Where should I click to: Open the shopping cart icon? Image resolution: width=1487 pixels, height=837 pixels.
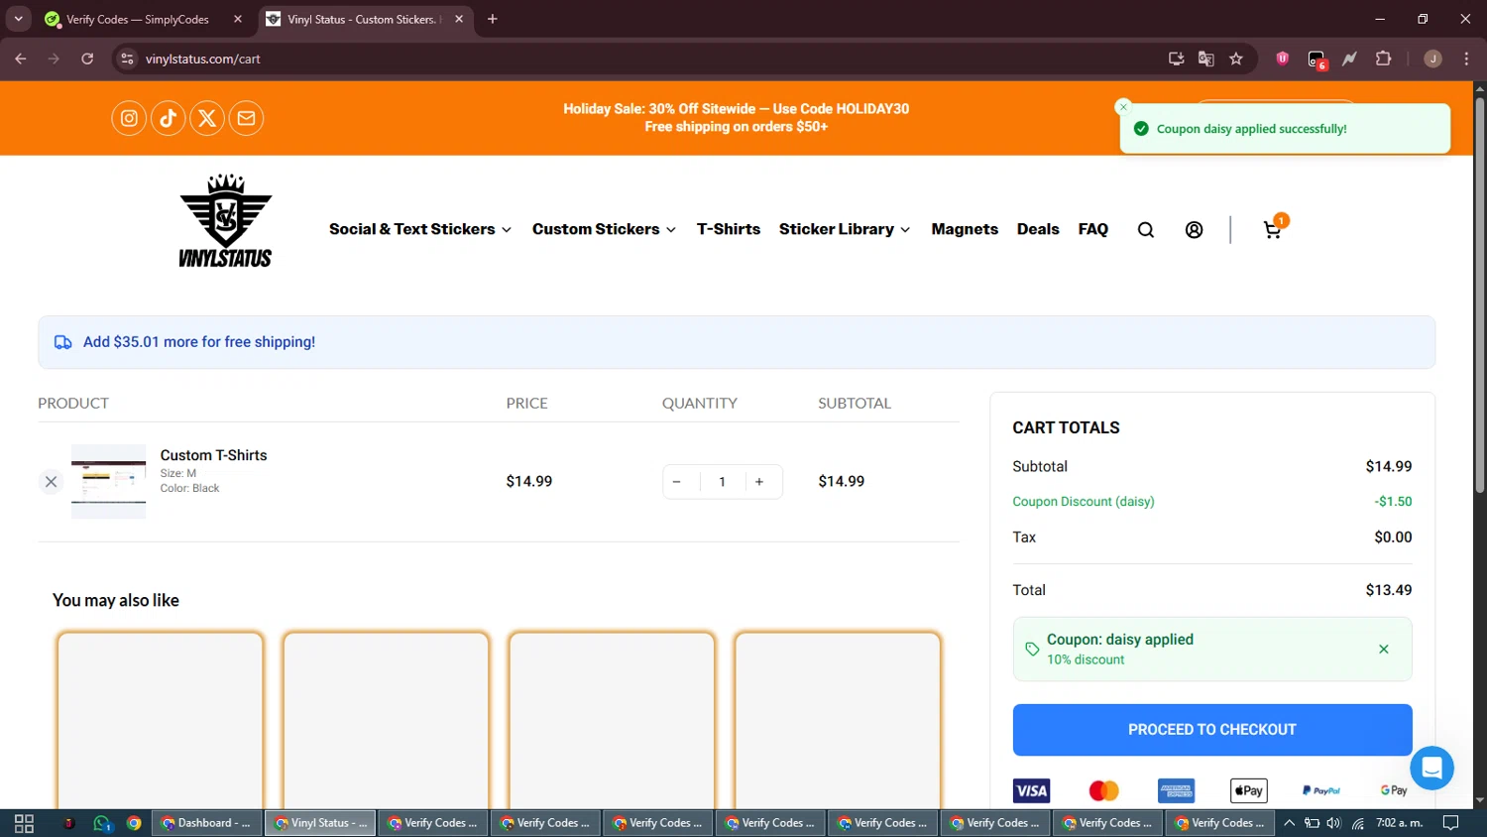click(1273, 230)
